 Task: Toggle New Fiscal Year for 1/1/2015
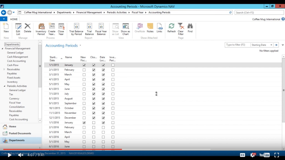tap(84, 65)
